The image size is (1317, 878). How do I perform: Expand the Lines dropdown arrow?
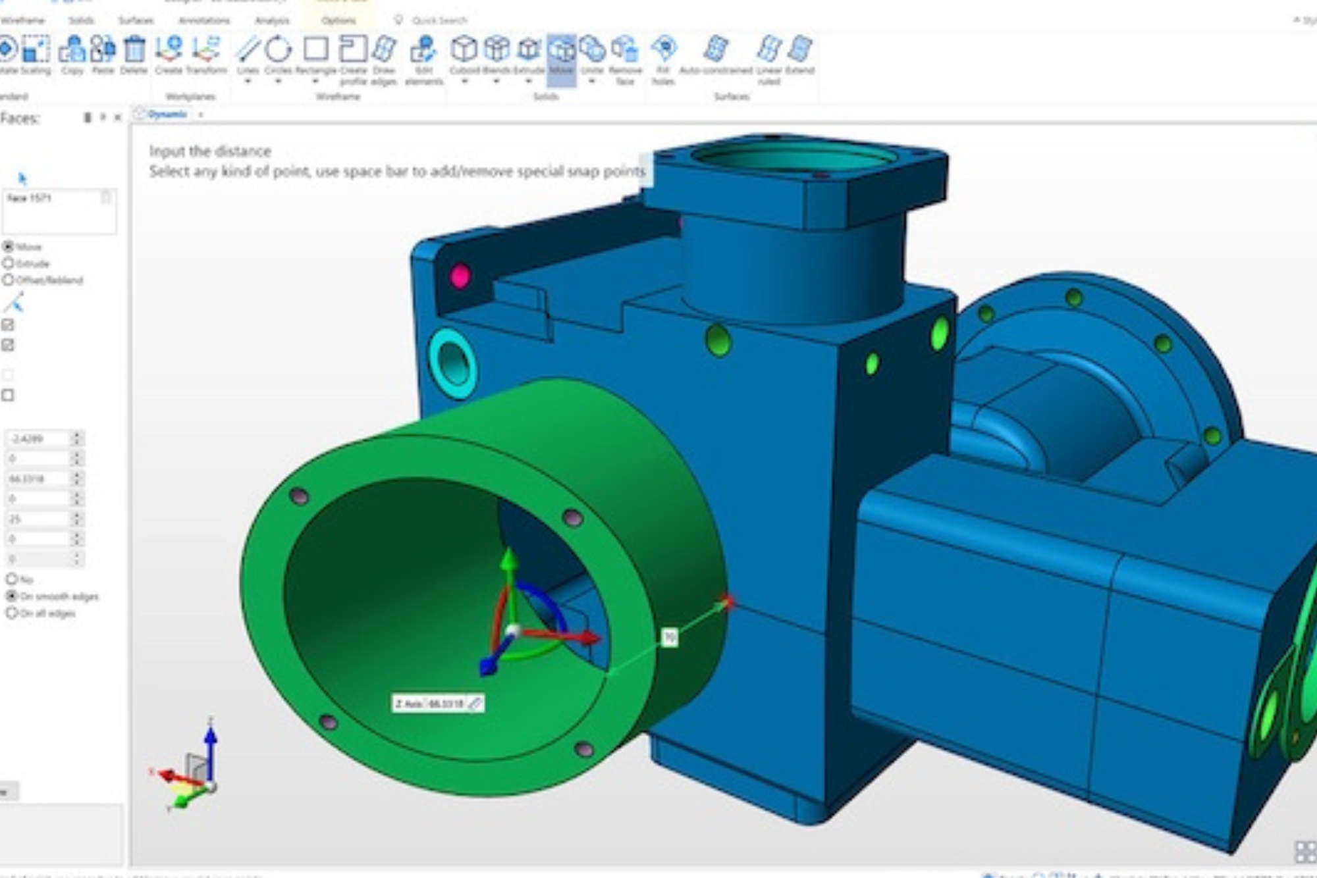[x=248, y=82]
